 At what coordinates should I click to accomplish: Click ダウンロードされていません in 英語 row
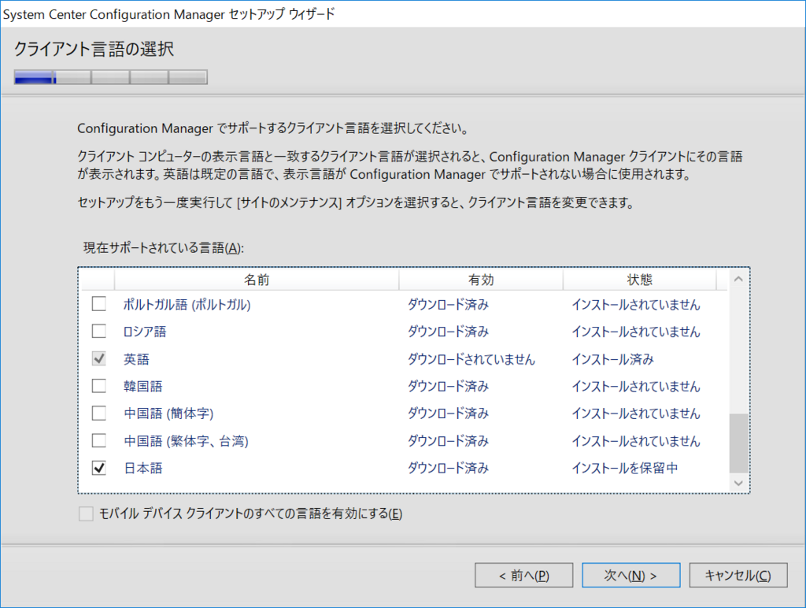[x=471, y=359]
